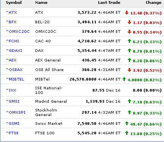Click the Change column header
The height and width of the screenshot is (142, 164).
154,3
